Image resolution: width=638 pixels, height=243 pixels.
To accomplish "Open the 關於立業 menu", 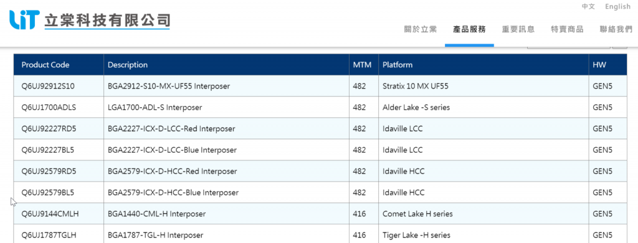I will 421,29.
